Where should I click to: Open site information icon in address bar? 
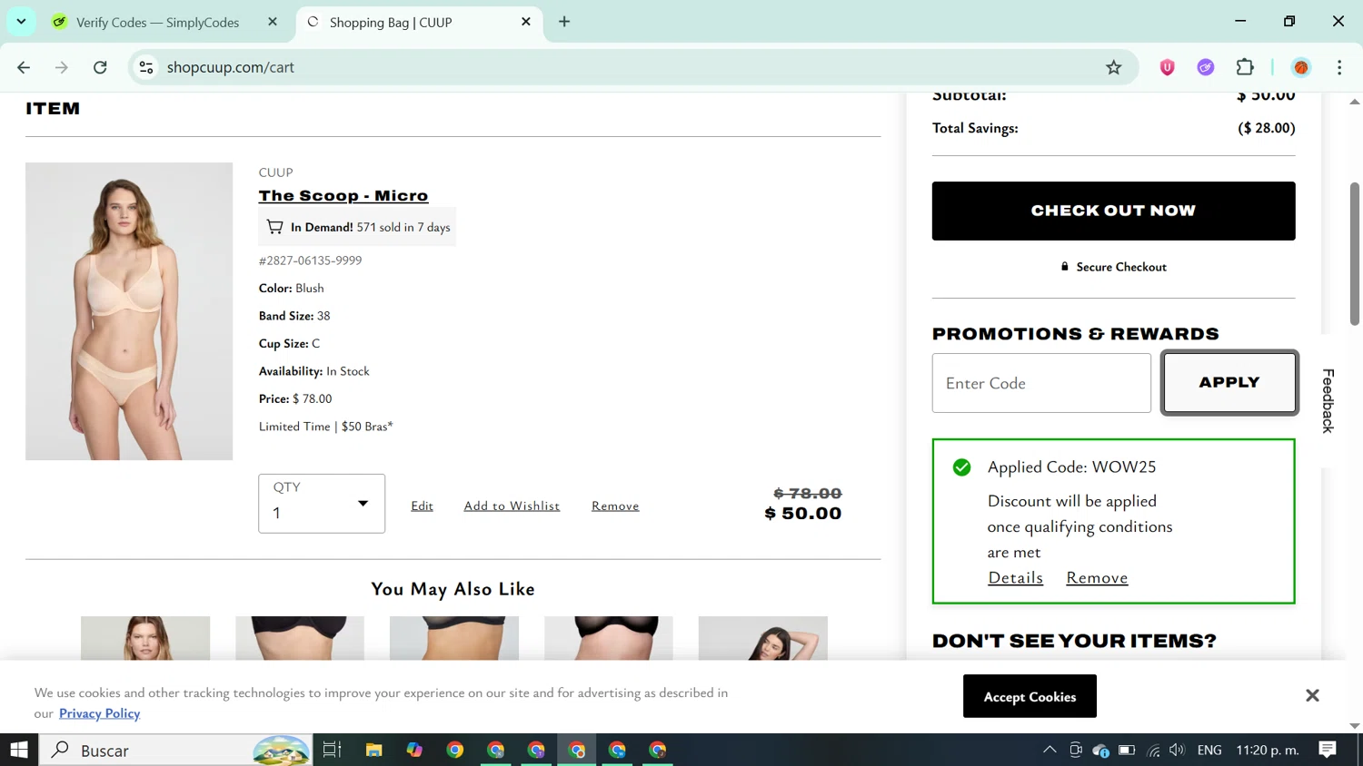(146, 67)
